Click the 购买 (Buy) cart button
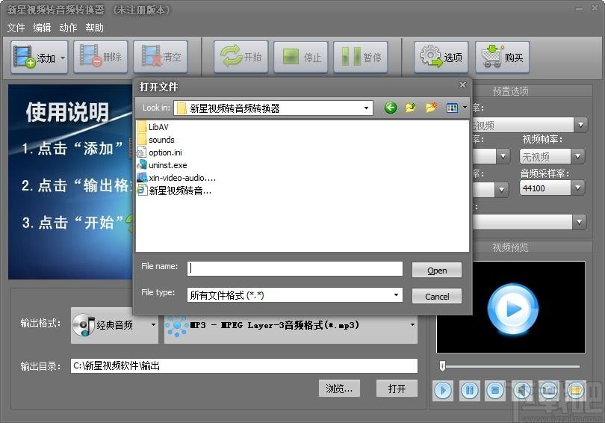 tap(503, 57)
